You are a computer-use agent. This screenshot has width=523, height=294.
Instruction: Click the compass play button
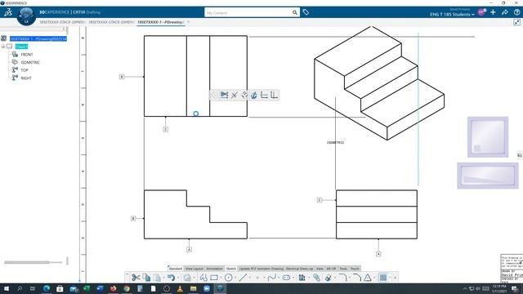[26, 16]
